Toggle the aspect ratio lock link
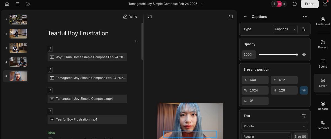Viewport: 331px width, 139px height. pyautogui.click(x=304, y=90)
